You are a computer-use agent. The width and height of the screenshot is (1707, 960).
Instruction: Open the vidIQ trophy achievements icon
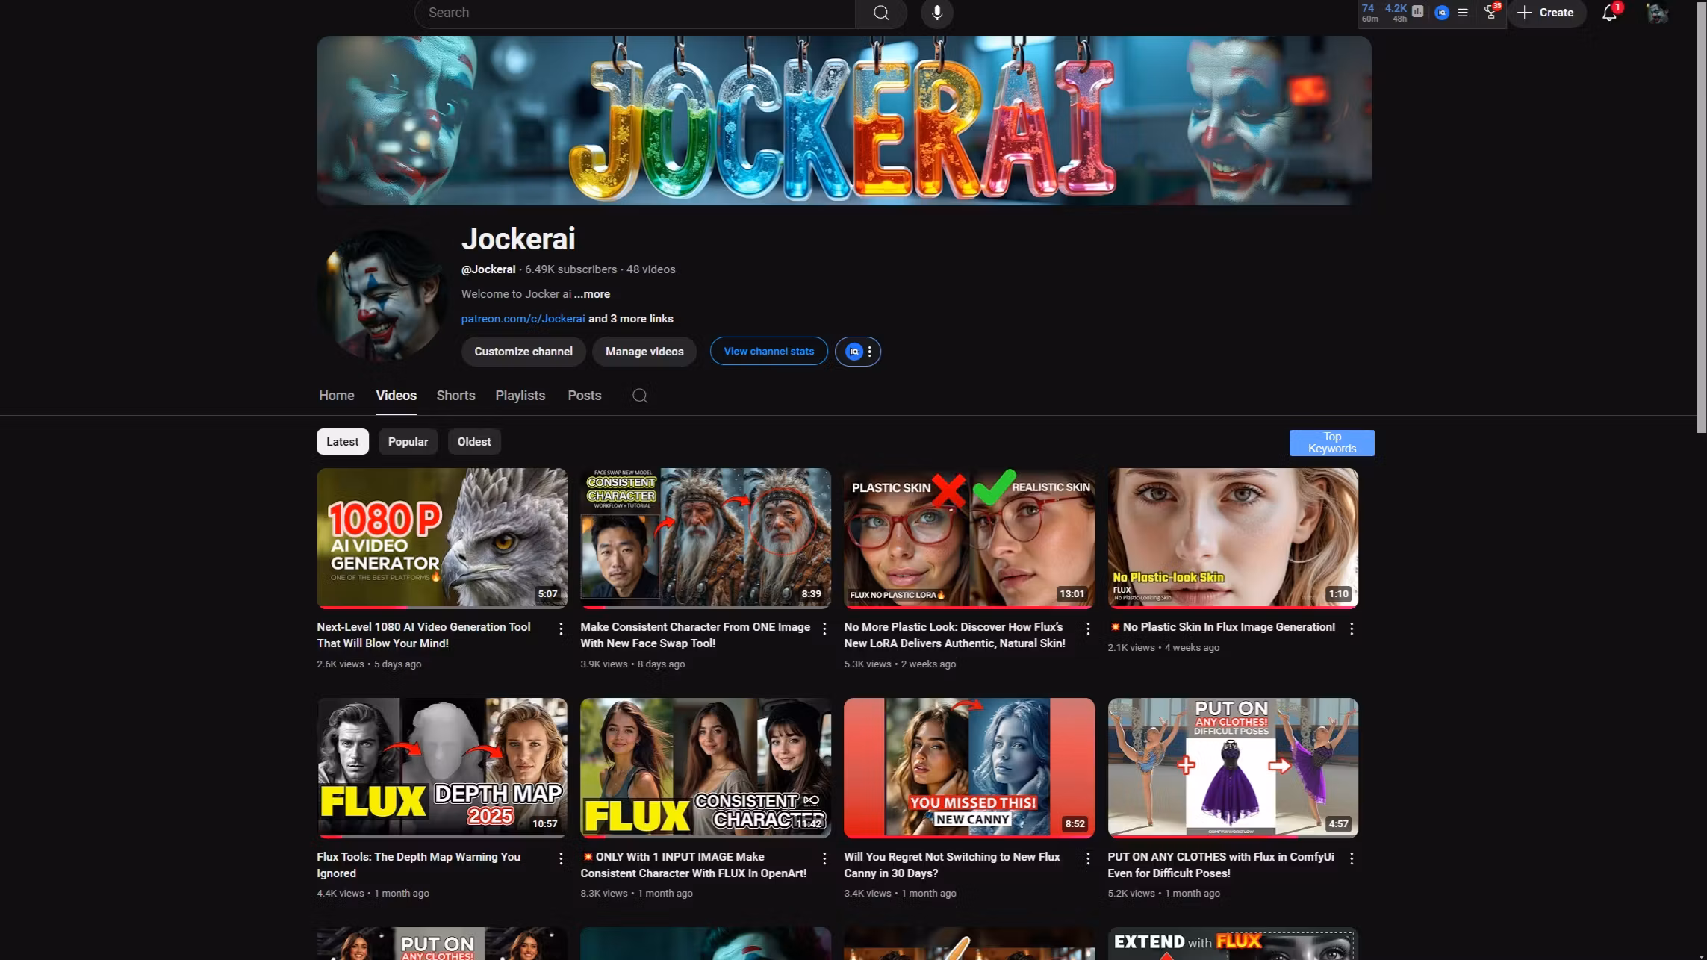1490,13
